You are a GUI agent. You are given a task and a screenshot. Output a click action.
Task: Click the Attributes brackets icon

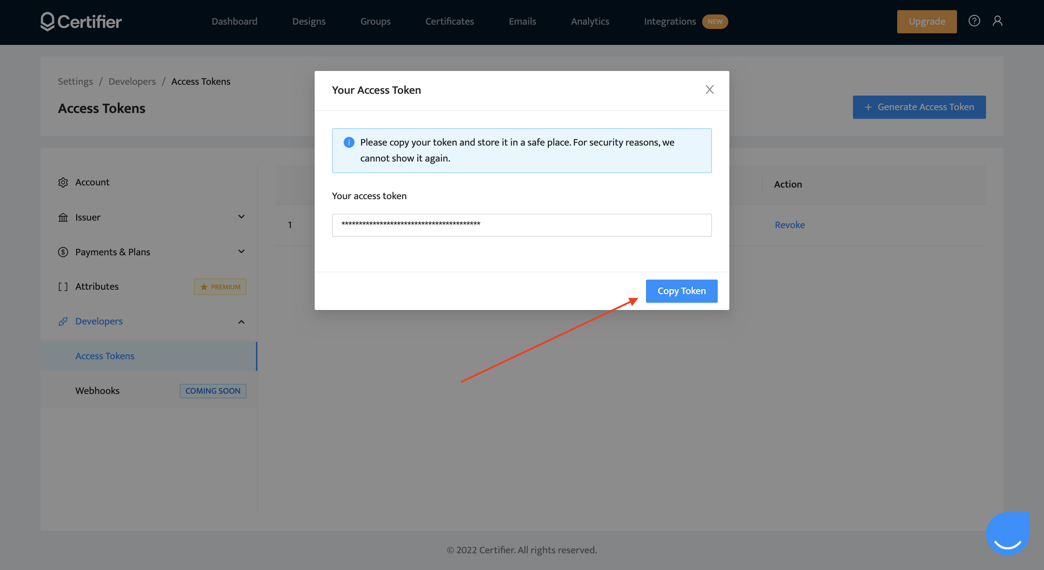click(63, 287)
